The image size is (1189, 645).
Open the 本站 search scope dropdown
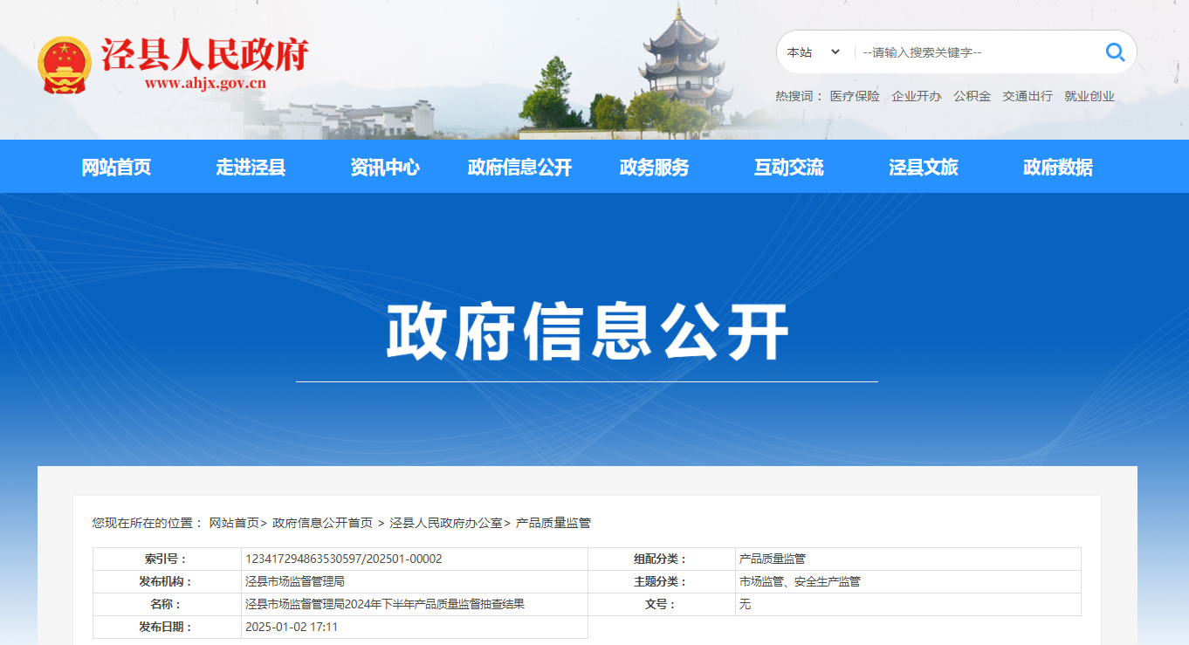pos(813,52)
